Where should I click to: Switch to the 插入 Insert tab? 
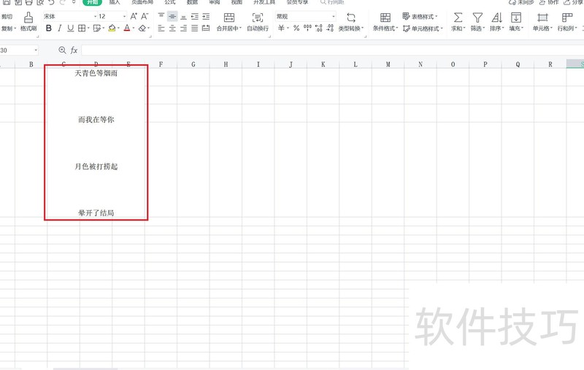[115, 2]
